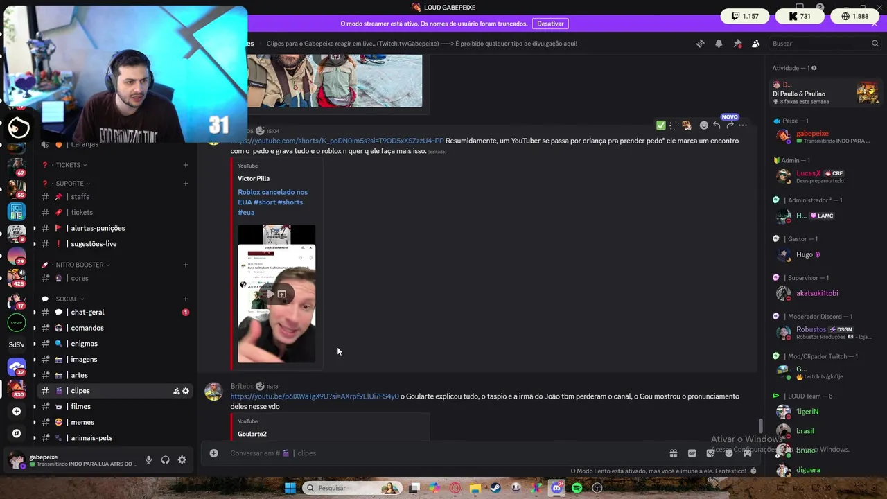This screenshot has width=887, height=499.
Task: Open the chat-geral channel
Action: point(114,313)
